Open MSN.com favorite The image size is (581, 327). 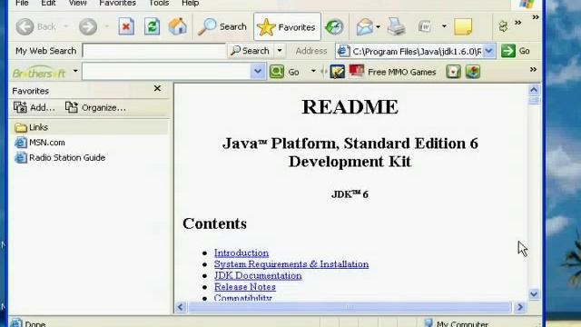tap(40, 143)
